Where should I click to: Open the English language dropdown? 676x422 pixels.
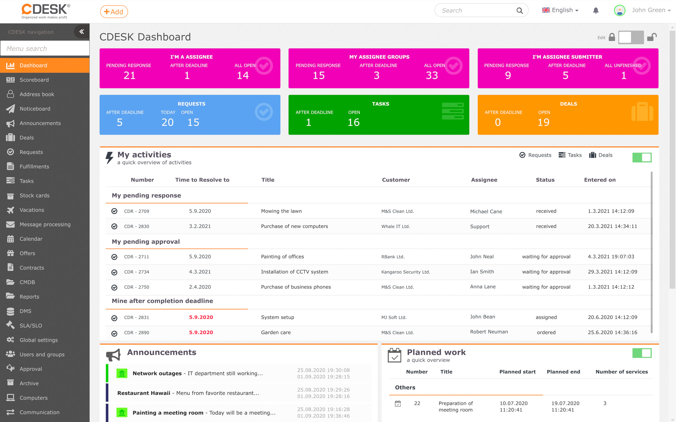(x=560, y=10)
